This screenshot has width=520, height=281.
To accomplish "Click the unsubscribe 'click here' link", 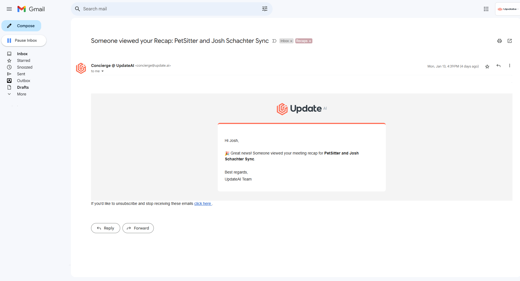I will [203, 203].
